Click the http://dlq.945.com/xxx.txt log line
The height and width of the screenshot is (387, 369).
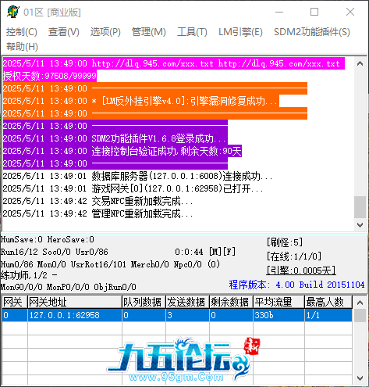coord(174,63)
